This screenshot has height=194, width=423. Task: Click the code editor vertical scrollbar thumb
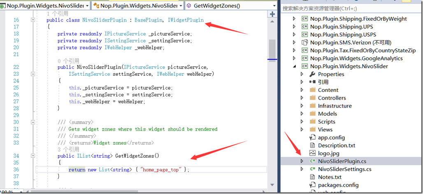click(272, 51)
